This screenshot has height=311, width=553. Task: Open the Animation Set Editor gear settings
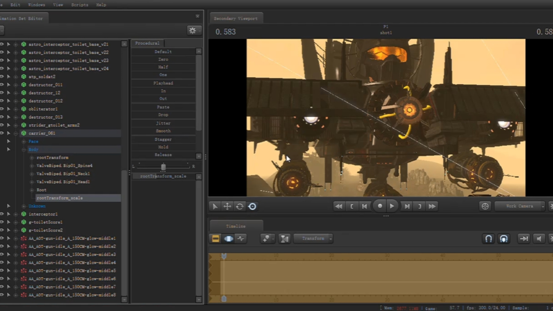click(193, 30)
